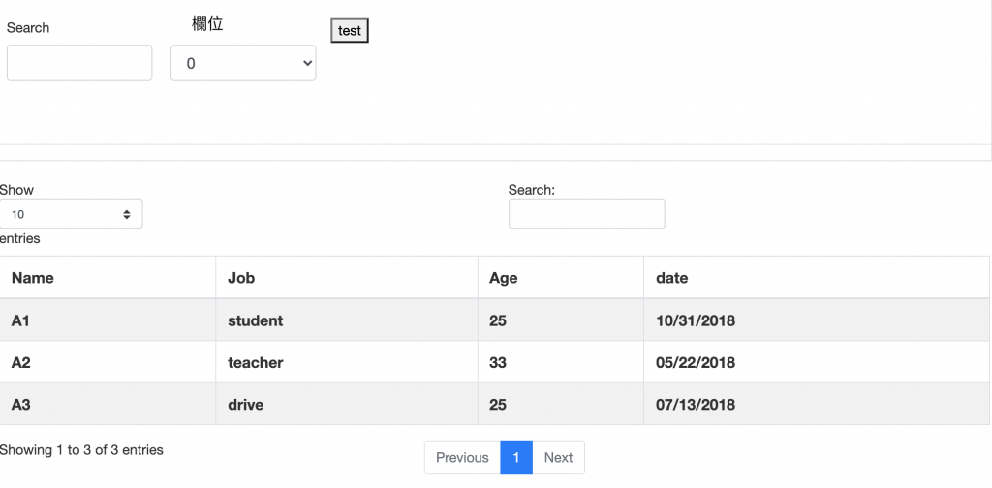Viewport: 992px width, 488px height.
Task: Select page 1 in pagination
Action: [x=516, y=458]
